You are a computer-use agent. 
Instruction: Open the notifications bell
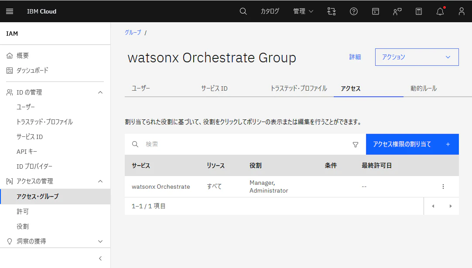point(440,11)
